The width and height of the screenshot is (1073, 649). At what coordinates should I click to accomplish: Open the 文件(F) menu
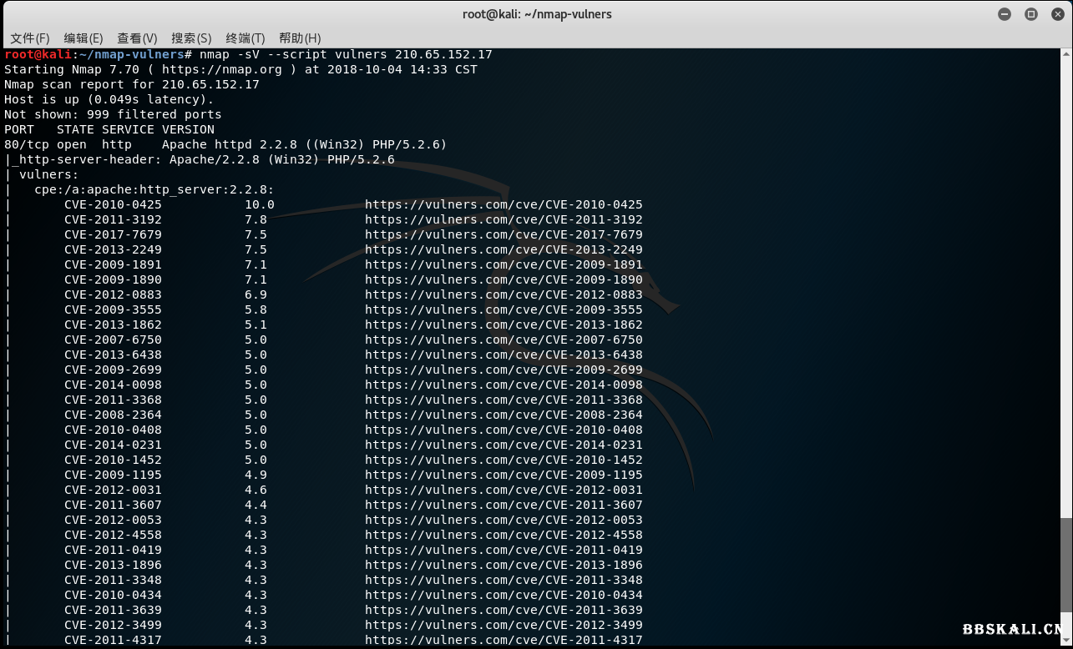point(30,38)
